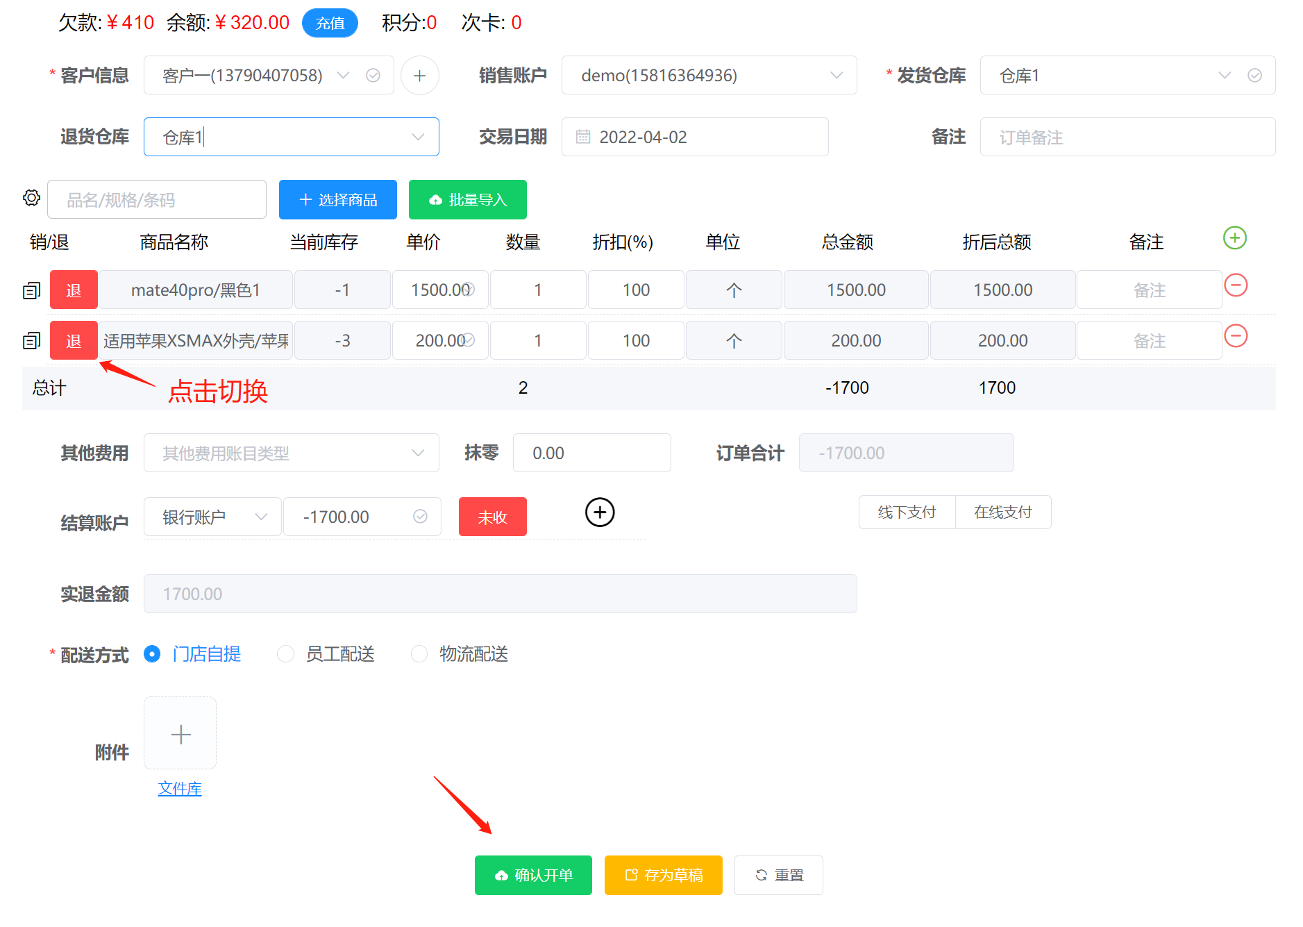Open the 销售账户 demo account dropdown
This screenshot has height=927, width=1303.
709,75
